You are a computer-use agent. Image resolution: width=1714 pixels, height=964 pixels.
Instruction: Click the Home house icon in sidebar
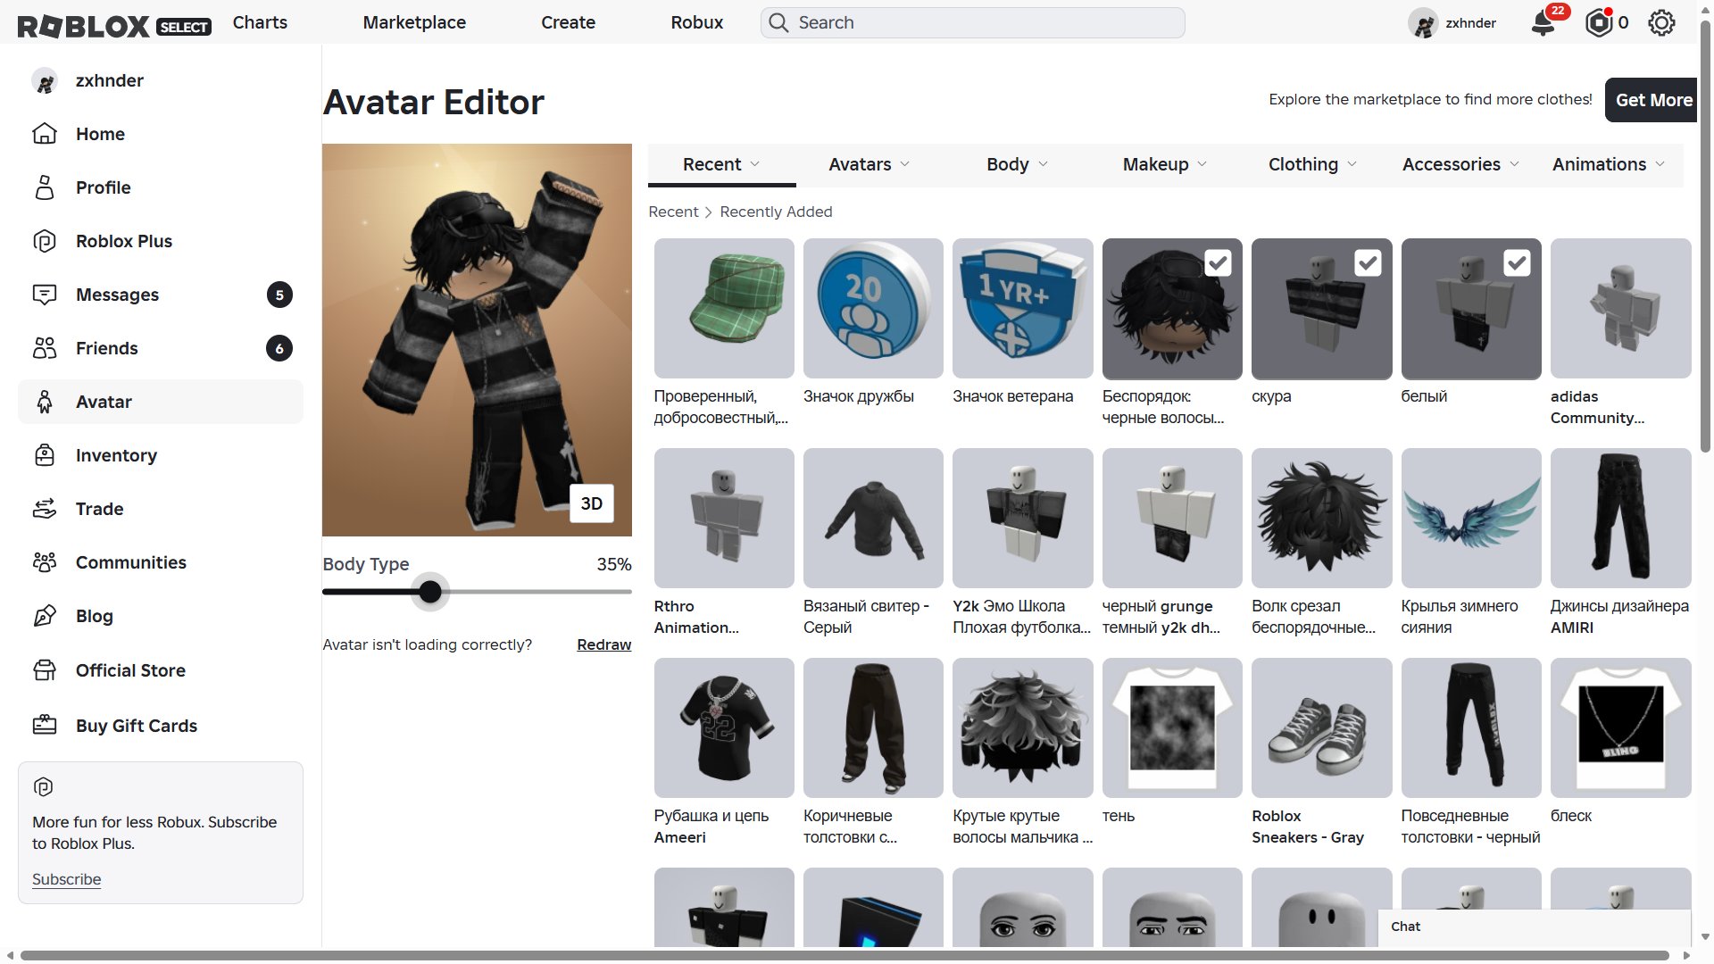[x=45, y=134]
